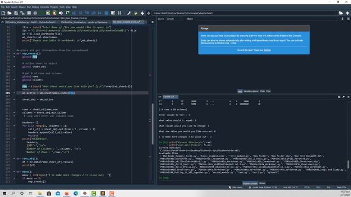Click the CRLF line endings status entry
The image size is (351, 197).
coord(318,187)
